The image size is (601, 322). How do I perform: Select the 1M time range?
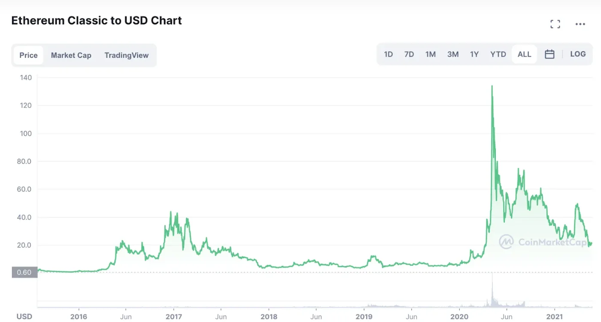(x=431, y=54)
